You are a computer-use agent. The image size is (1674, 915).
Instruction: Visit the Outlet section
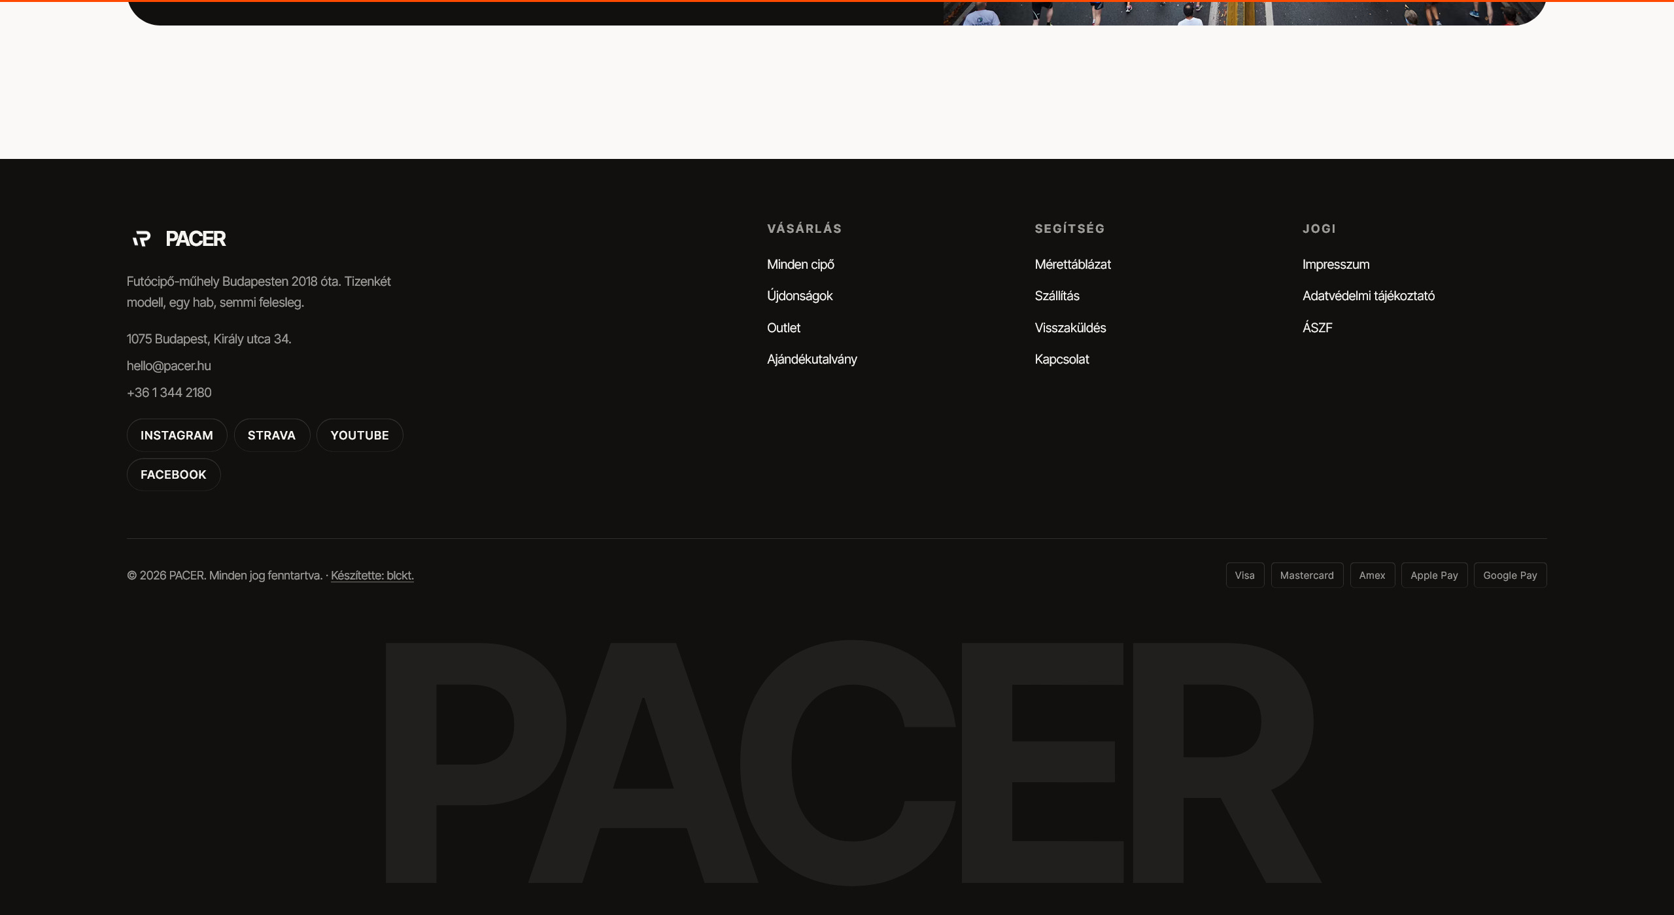[x=783, y=328]
